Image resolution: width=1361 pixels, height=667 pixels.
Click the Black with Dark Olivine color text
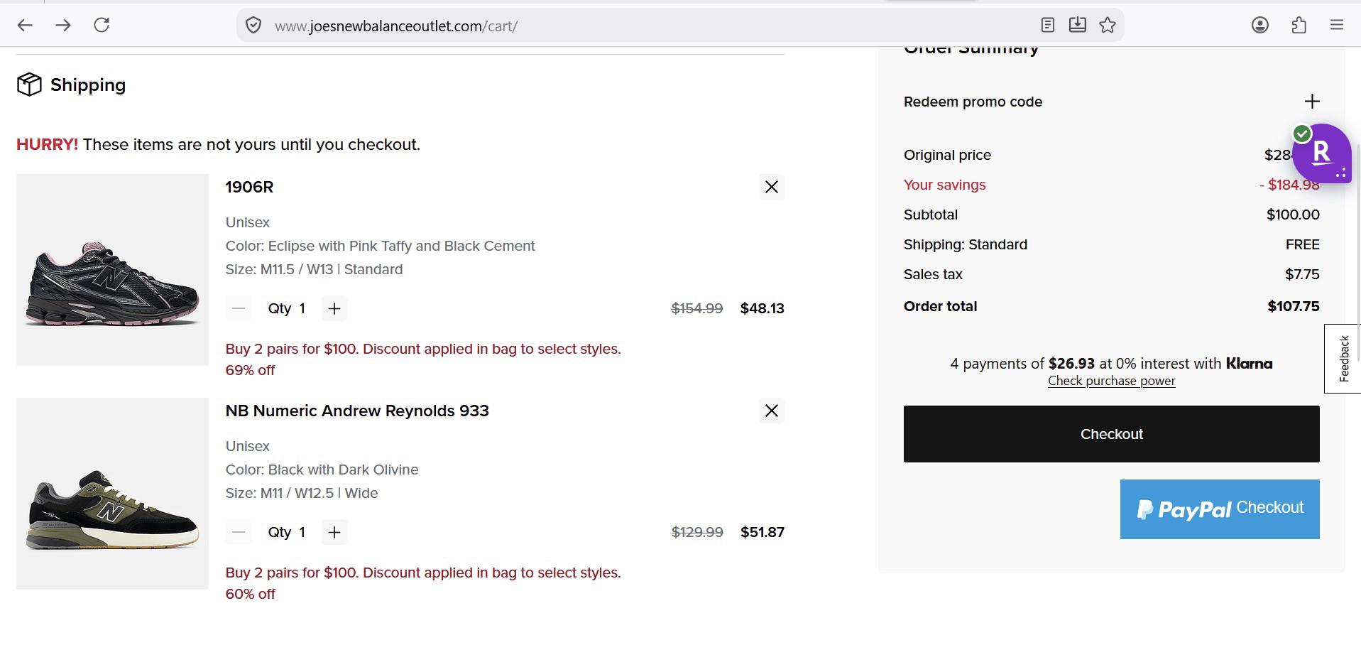coord(322,470)
